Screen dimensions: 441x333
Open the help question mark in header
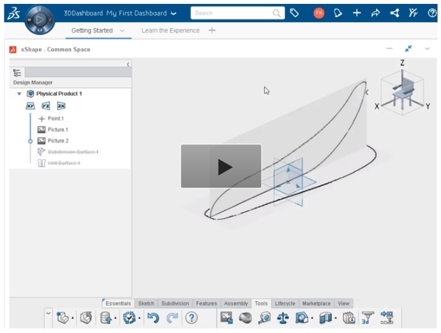click(x=432, y=13)
